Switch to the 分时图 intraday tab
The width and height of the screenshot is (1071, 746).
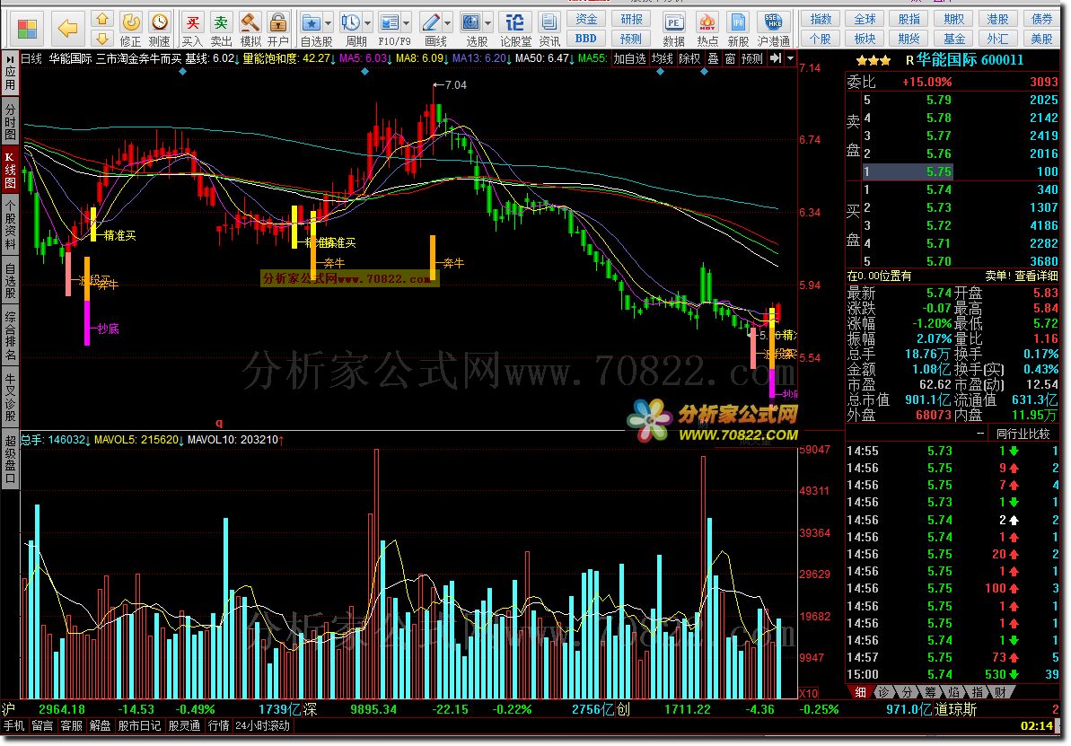[10, 121]
